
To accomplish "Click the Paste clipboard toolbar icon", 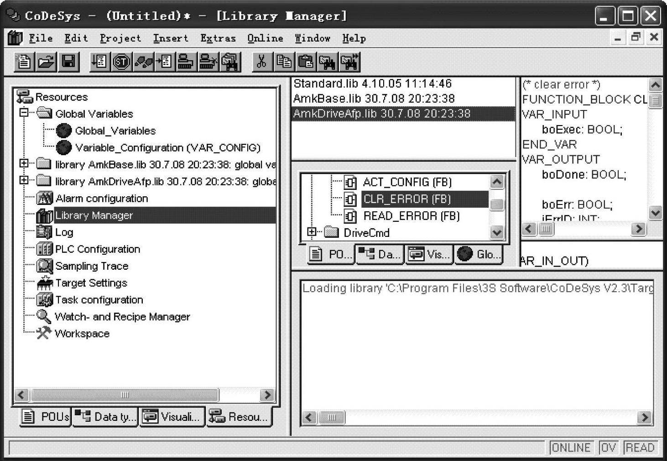I will coord(306,62).
